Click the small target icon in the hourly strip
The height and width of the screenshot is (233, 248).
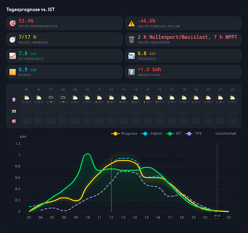point(14,121)
